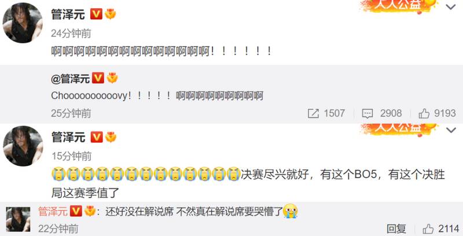This screenshot has width=463, height=236.
Task: Click the first post's profile avatar
Action: tap(23, 23)
